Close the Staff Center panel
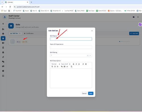Image resolution: width=142 pixels, height=112 pixels. [x=138, y=17]
